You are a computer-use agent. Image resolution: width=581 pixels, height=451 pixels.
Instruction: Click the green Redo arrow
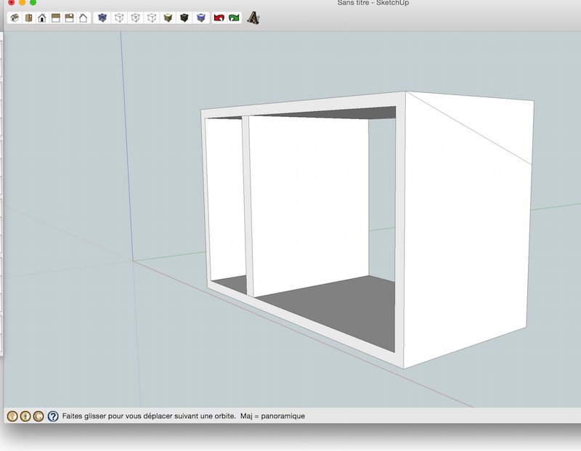point(234,17)
